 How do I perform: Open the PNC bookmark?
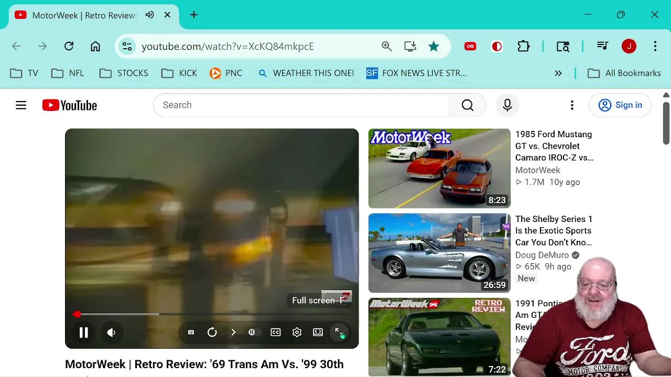click(226, 73)
